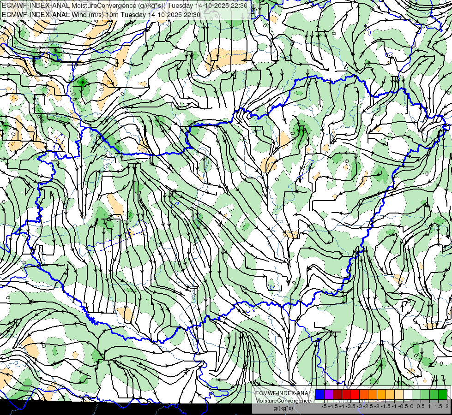Click the Wind (m/s) 10m title line
452x415 pixels.
click(x=101, y=14)
